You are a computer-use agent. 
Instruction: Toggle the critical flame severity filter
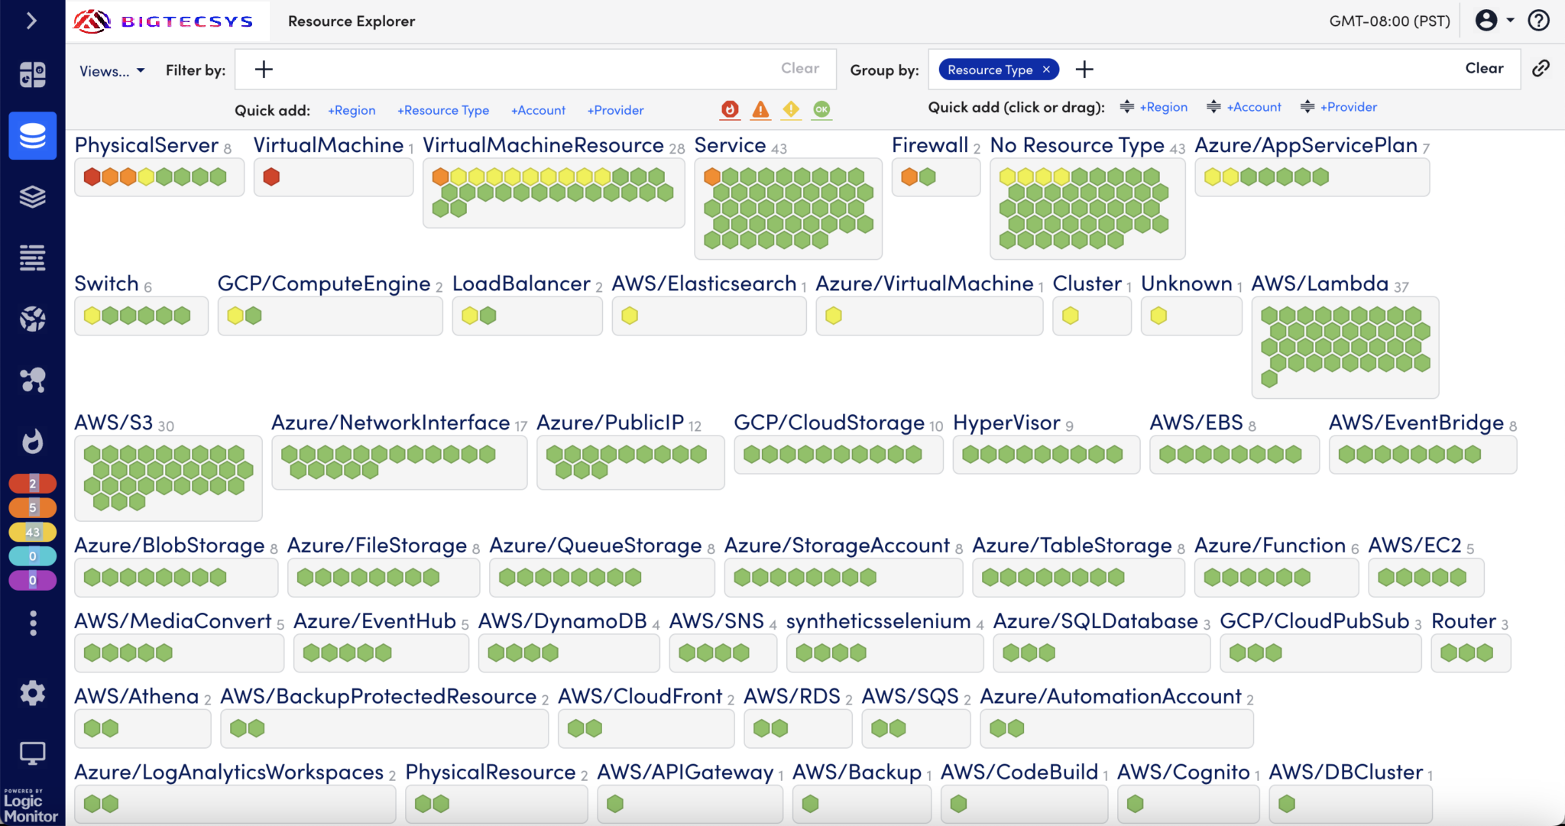point(730,110)
